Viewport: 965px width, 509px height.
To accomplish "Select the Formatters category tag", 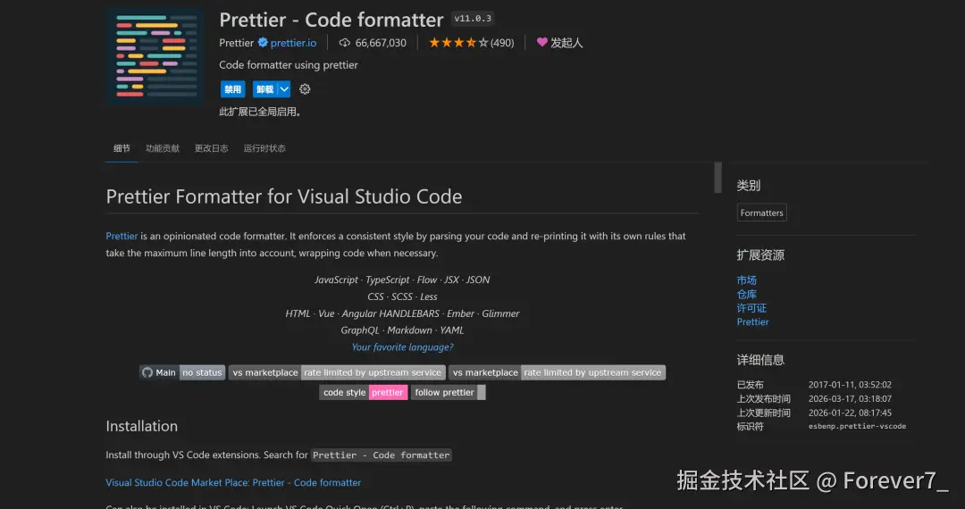I will point(761,213).
